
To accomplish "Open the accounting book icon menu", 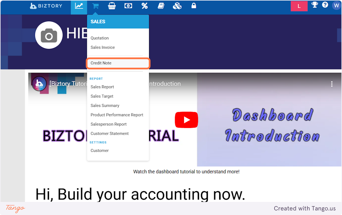I will 161,6.
